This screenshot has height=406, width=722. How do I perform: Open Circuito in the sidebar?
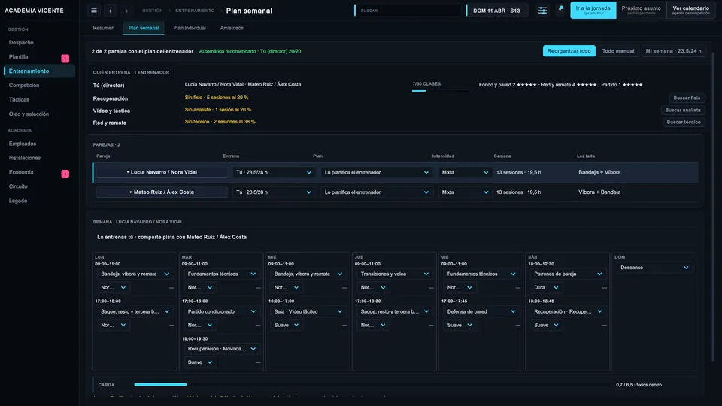[39, 186]
